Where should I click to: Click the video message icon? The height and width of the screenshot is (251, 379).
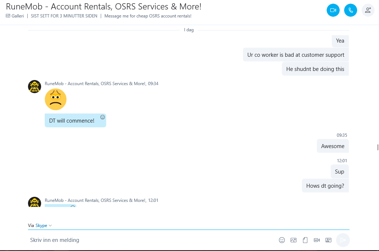[317, 240]
